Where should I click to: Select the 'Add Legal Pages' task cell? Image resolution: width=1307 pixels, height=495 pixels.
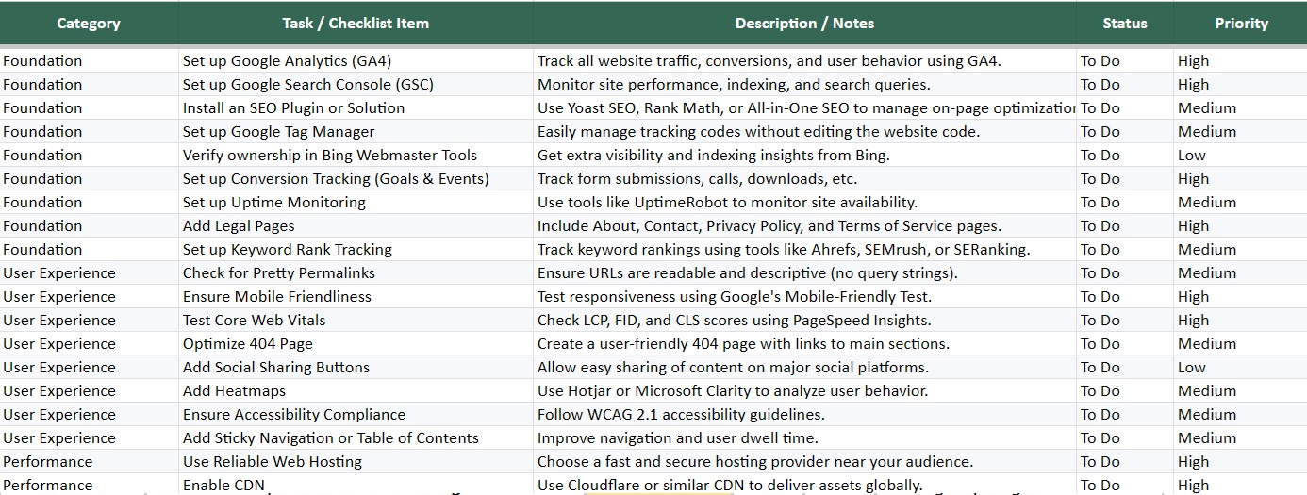(239, 226)
